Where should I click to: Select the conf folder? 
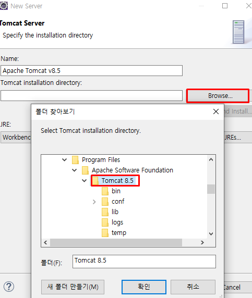118,202
